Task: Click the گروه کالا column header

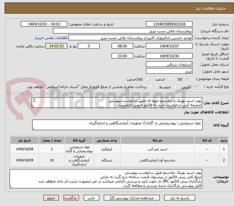Action: pyautogui.click(x=79, y=140)
